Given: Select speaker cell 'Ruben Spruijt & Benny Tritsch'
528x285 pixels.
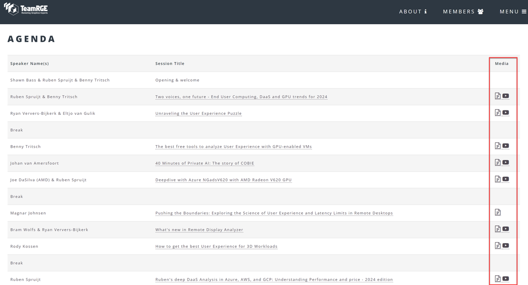Looking at the screenshot, I should click(x=44, y=97).
